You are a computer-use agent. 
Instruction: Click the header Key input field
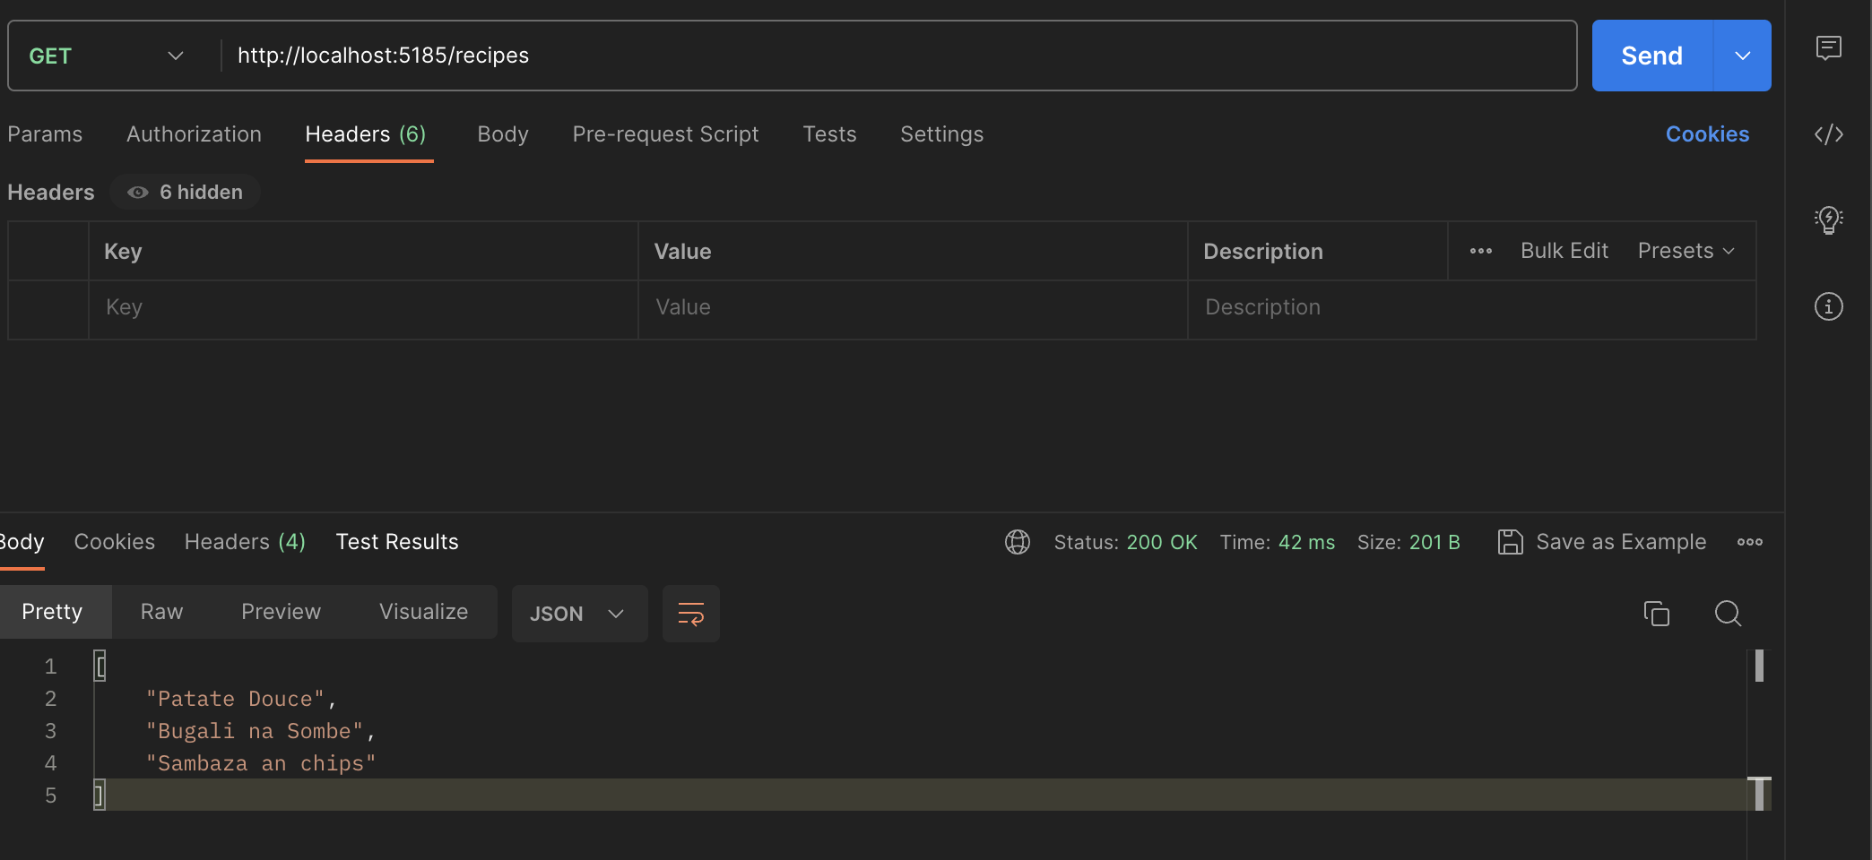[x=363, y=308]
